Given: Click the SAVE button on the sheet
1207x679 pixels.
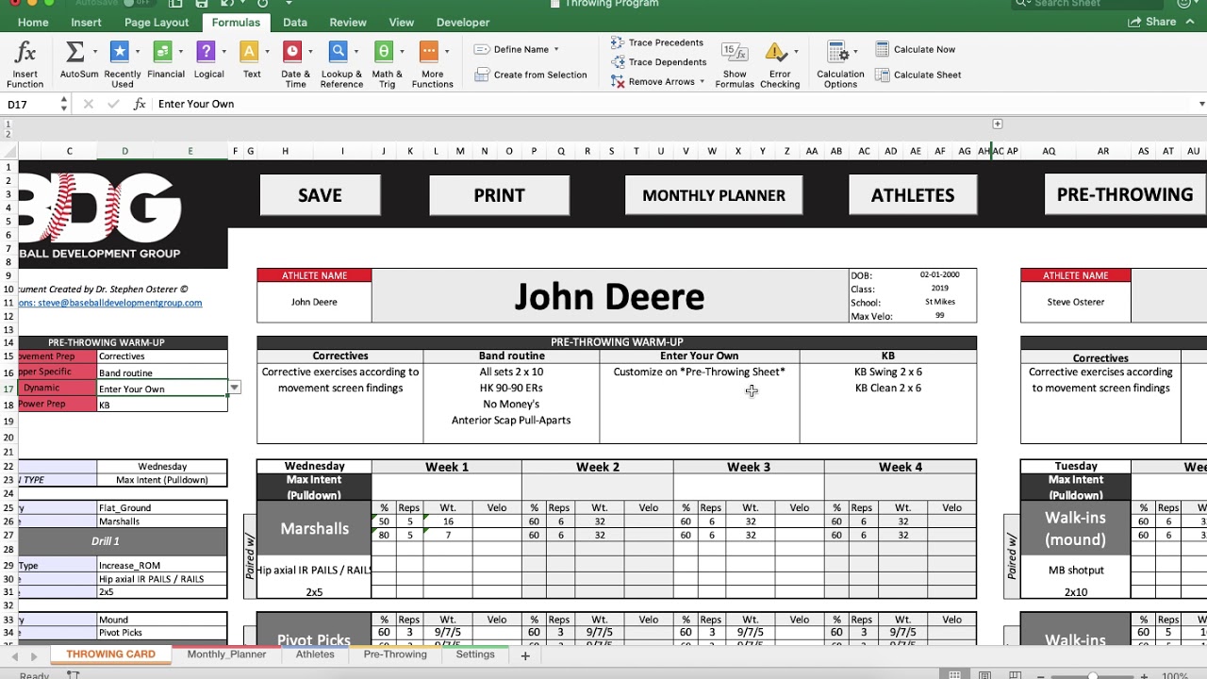Looking at the screenshot, I should (x=320, y=195).
